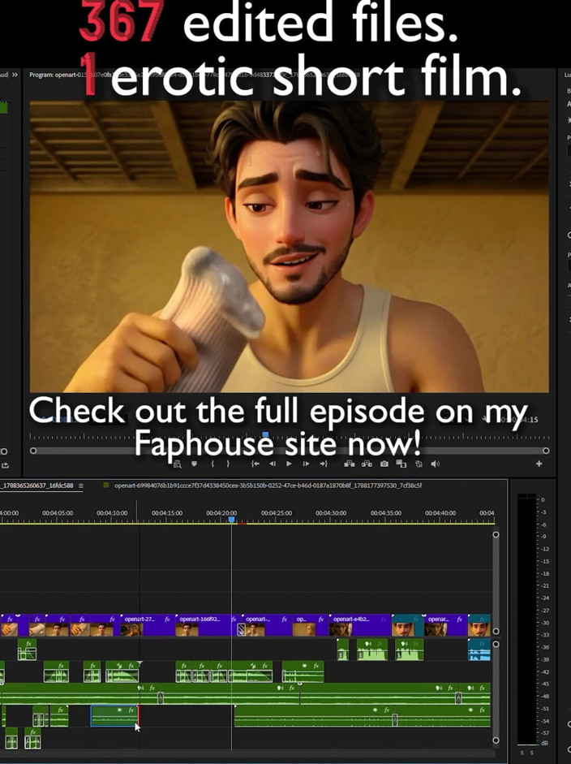Export frame with the camera icon
Screen dimensions: 571x764
coord(384,464)
